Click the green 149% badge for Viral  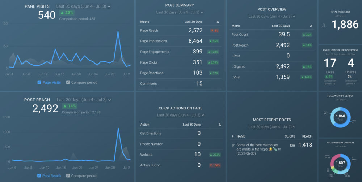pyautogui.click(x=306, y=77)
